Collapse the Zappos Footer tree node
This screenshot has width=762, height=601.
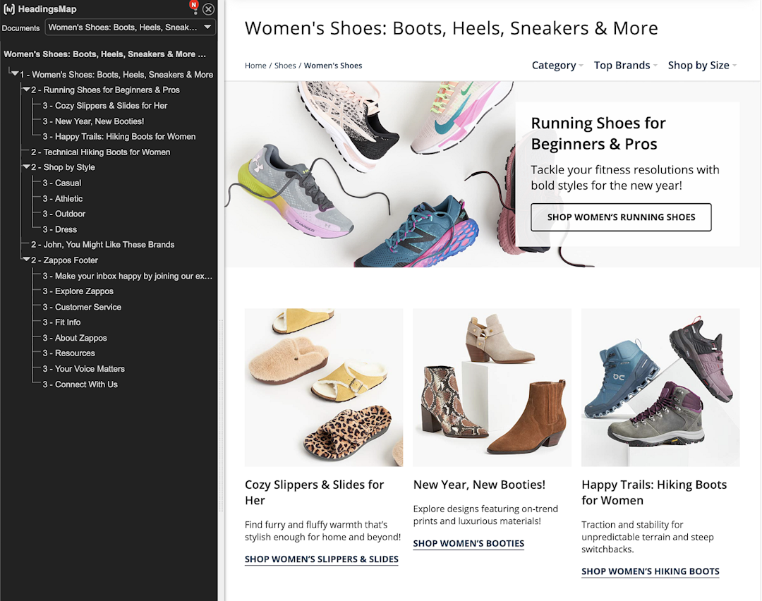[x=26, y=260]
